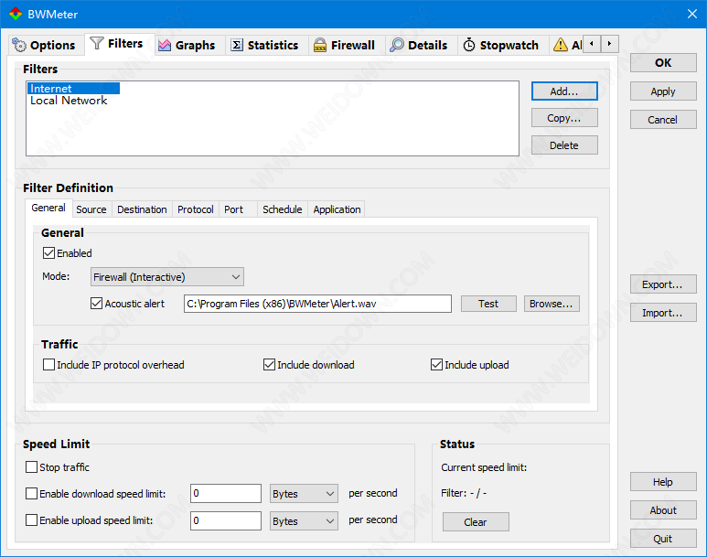Viewport: 707px width, 557px height.
Task: Open the Port filter definition tab
Action: (238, 209)
